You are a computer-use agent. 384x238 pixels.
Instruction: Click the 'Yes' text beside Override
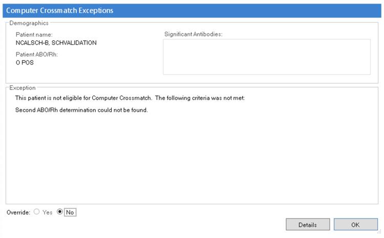(48, 212)
